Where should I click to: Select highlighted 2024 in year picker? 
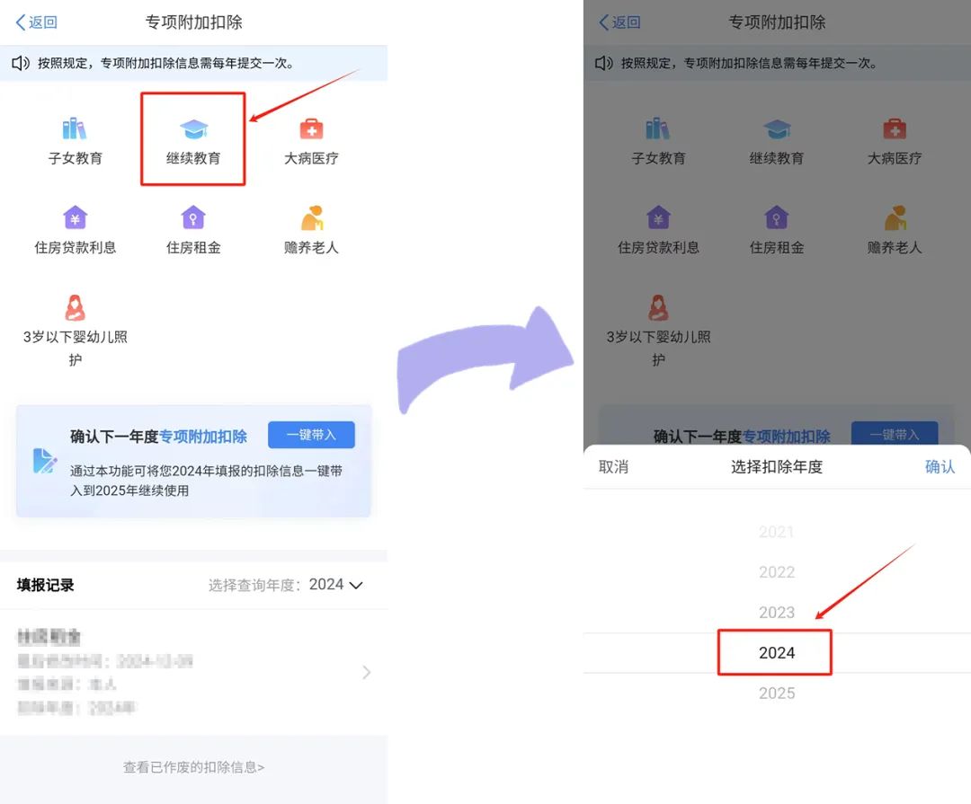tap(777, 653)
